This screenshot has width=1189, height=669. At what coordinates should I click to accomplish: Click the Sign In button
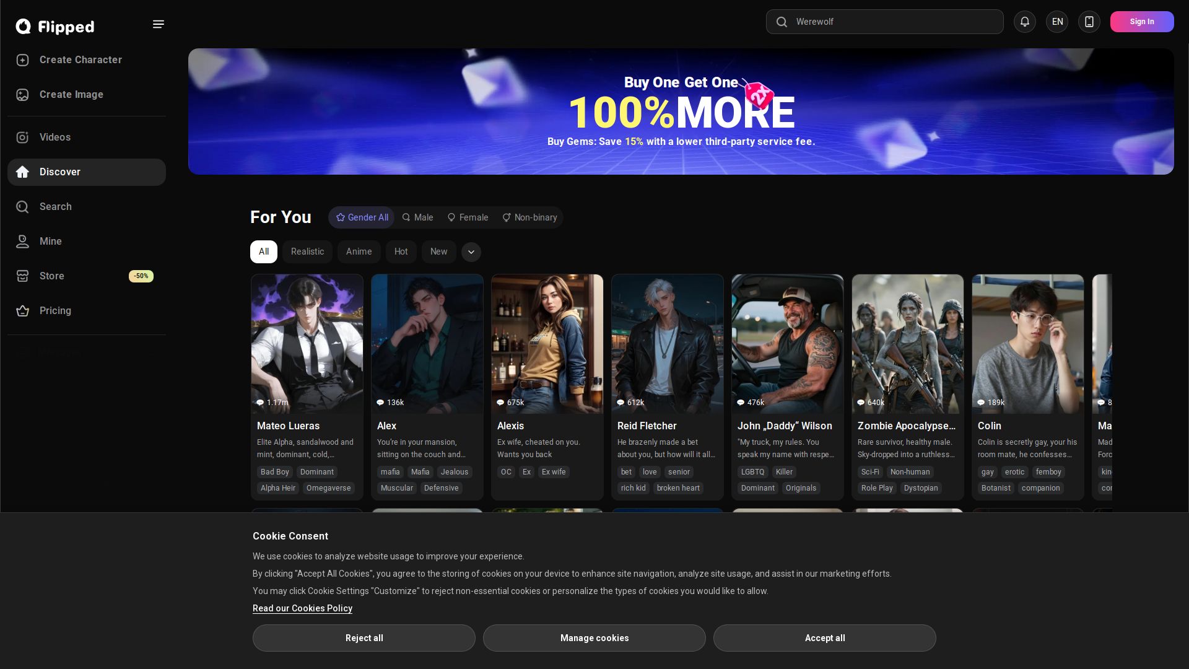coord(1142,22)
